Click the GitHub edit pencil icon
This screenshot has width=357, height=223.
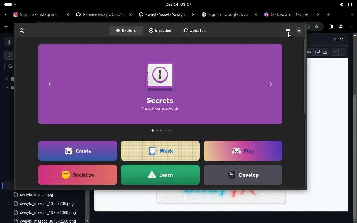[335, 52]
